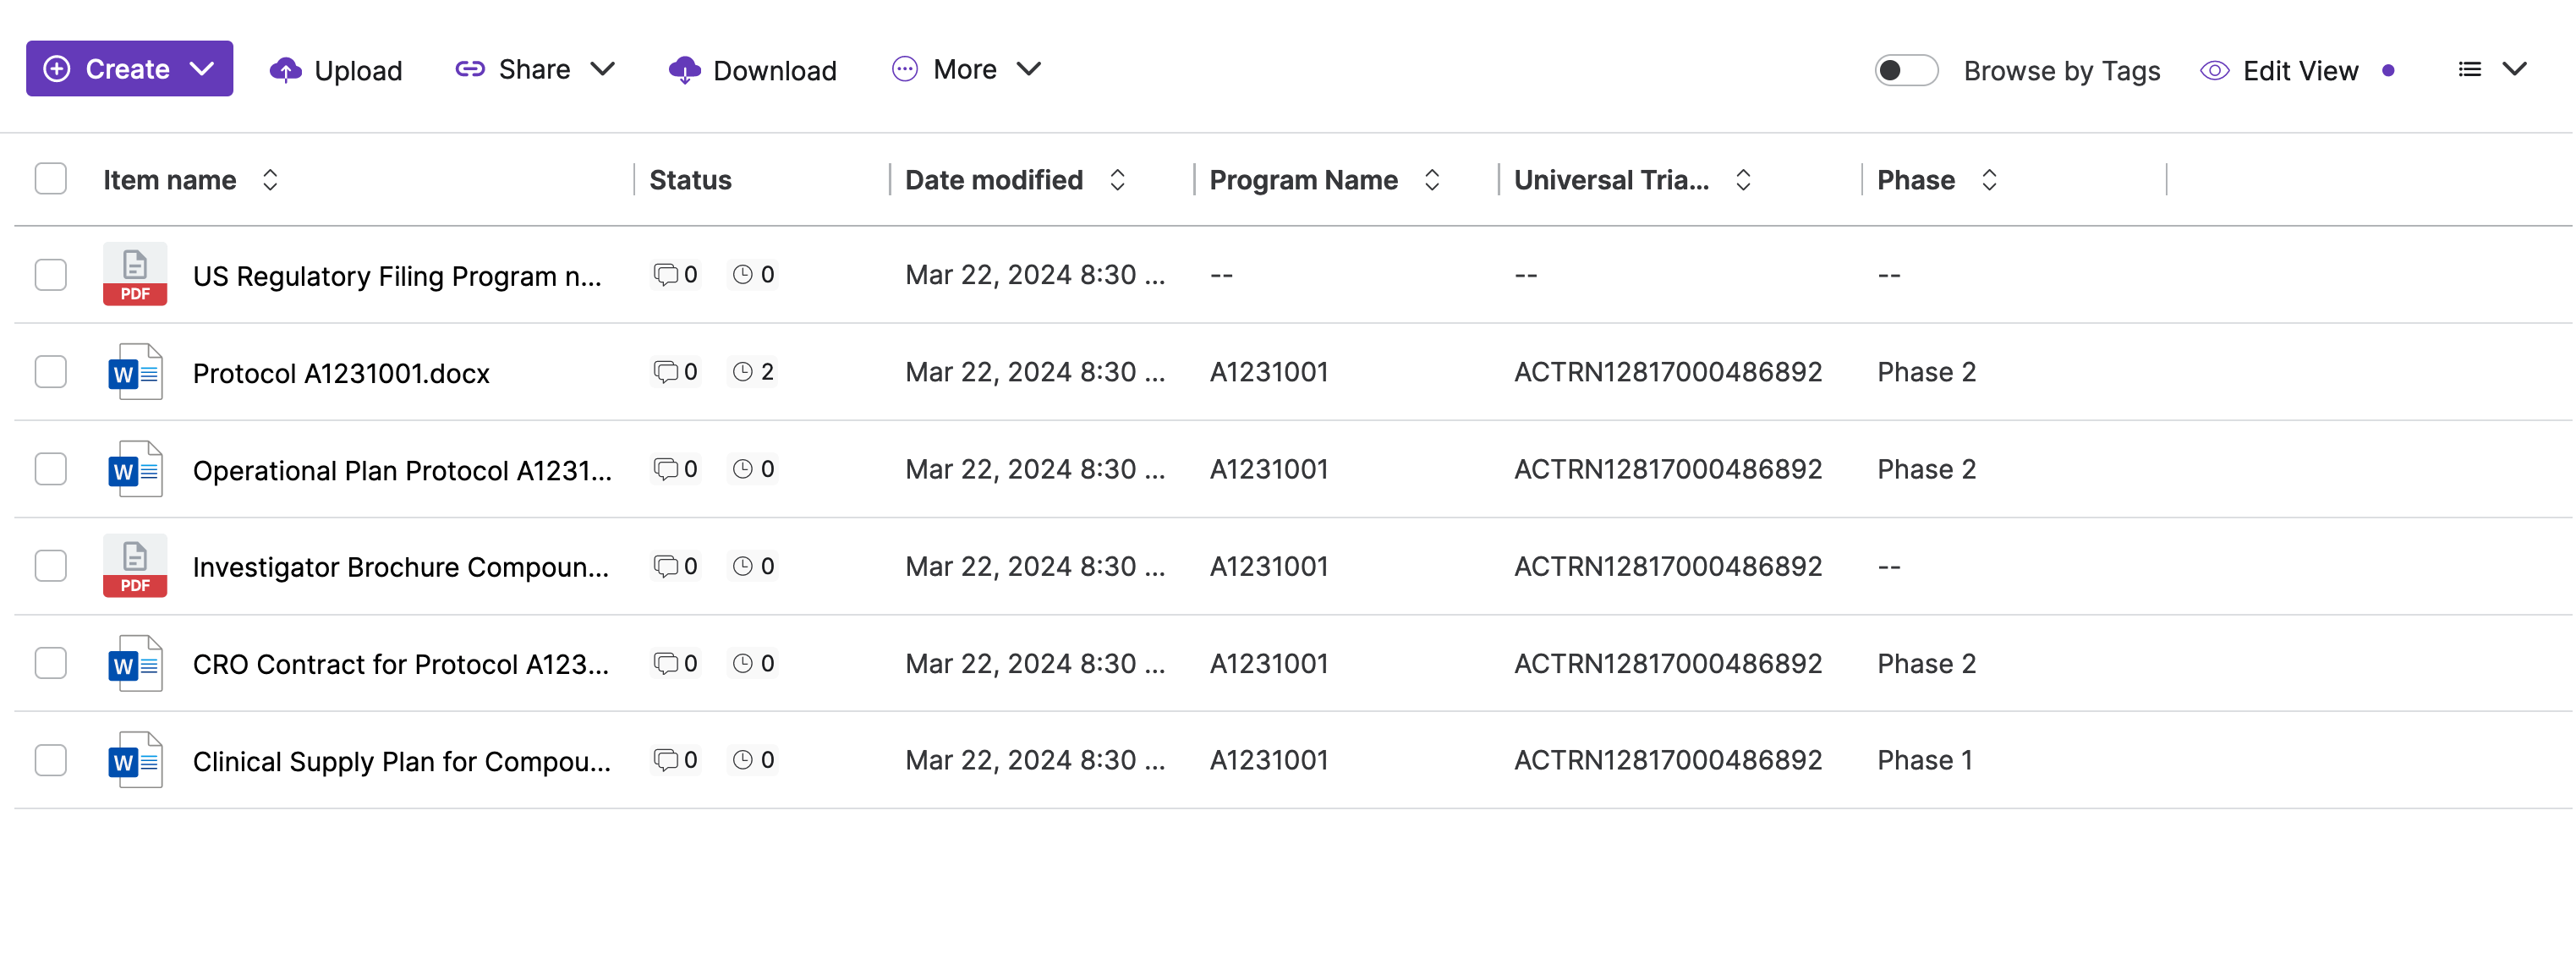
Task: Tick checkbox for Clinical Supply Plan row
Action: click(x=50, y=760)
